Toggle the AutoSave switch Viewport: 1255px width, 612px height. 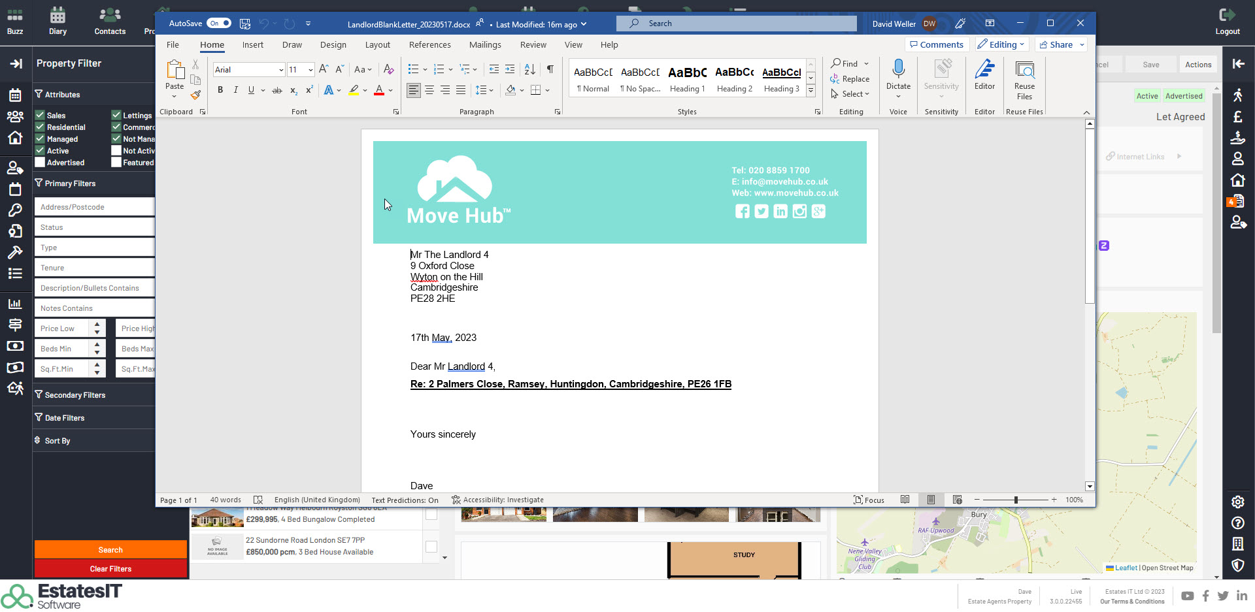pos(219,24)
